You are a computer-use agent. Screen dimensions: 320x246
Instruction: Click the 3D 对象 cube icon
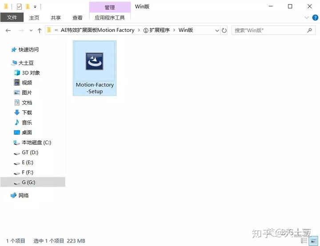click(x=17, y=73)
